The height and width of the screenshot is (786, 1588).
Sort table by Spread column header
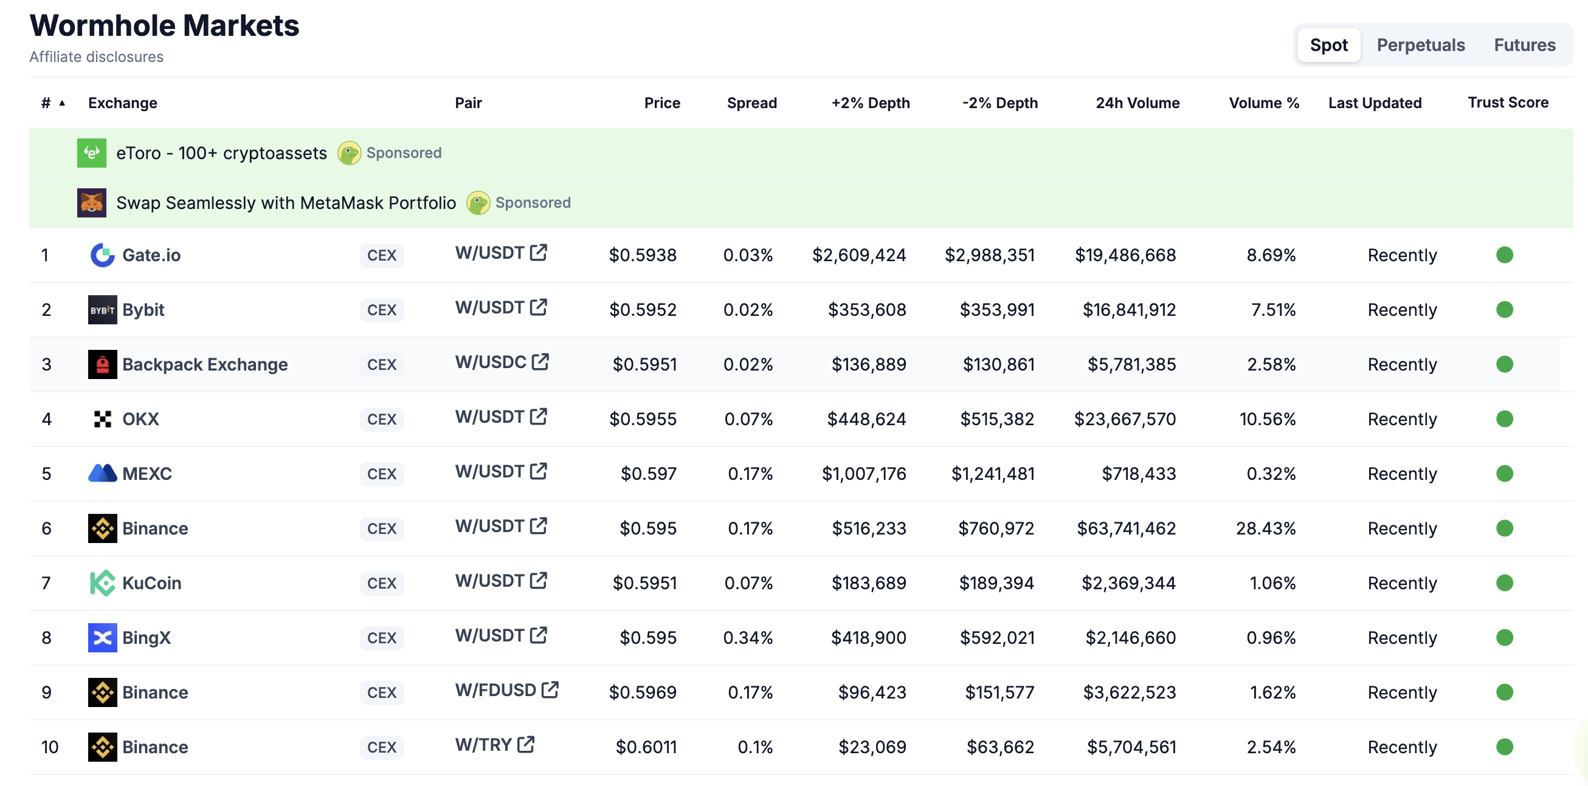click(x=751, y=103)
